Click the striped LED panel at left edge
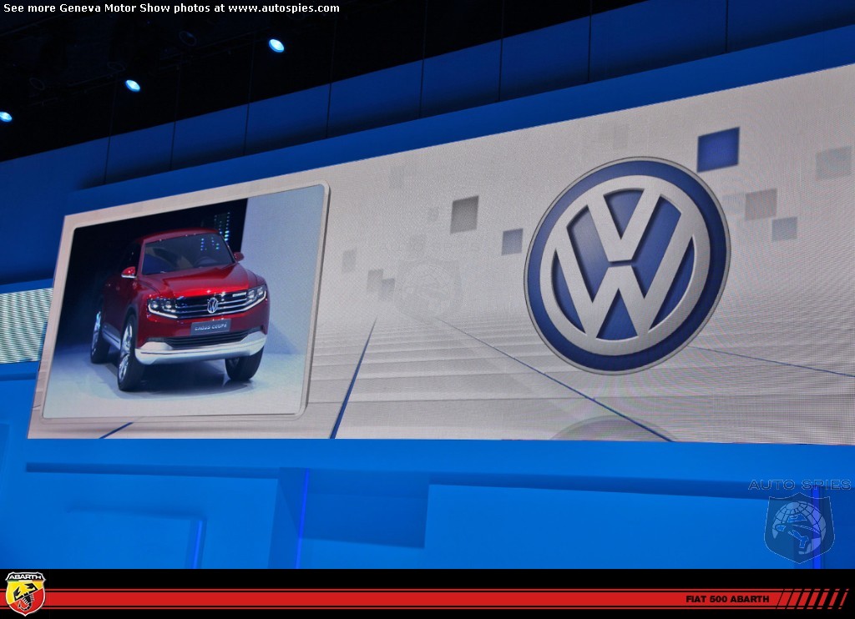Viewport: 855px width, 619px height. pyautogui.click(x=23, y=325)
